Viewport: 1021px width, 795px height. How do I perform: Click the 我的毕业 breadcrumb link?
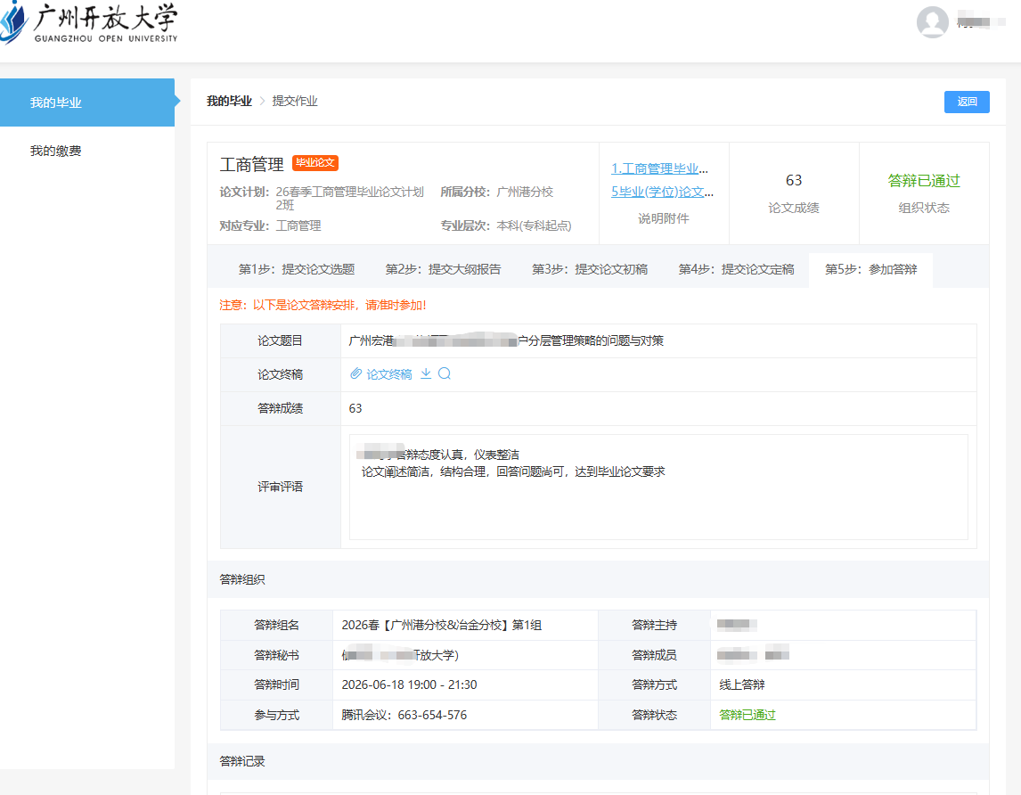click(x=229, y=101)
